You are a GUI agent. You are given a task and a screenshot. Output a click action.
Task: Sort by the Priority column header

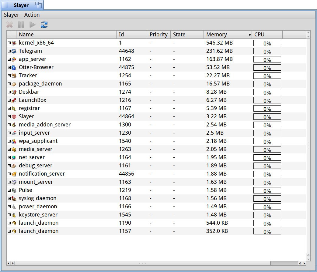click(159, 35)
